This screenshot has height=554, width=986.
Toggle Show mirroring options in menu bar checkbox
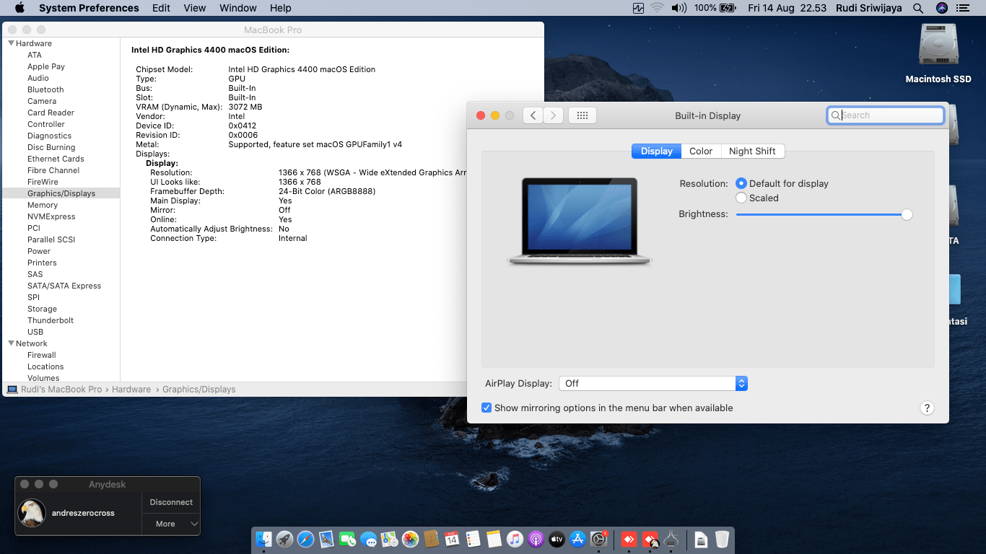coord(487,408)
